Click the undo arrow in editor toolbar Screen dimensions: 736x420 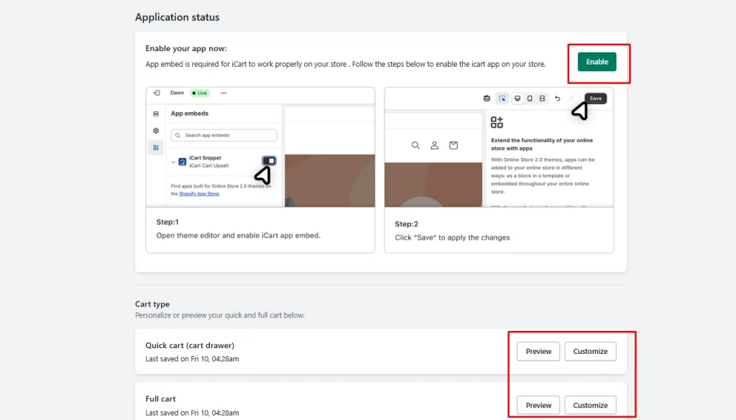point(557,98)
